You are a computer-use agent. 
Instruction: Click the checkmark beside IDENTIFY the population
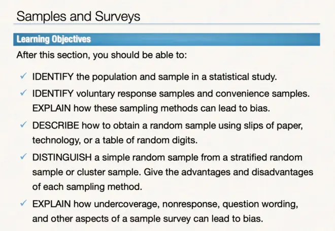click(x=23, y=76)
